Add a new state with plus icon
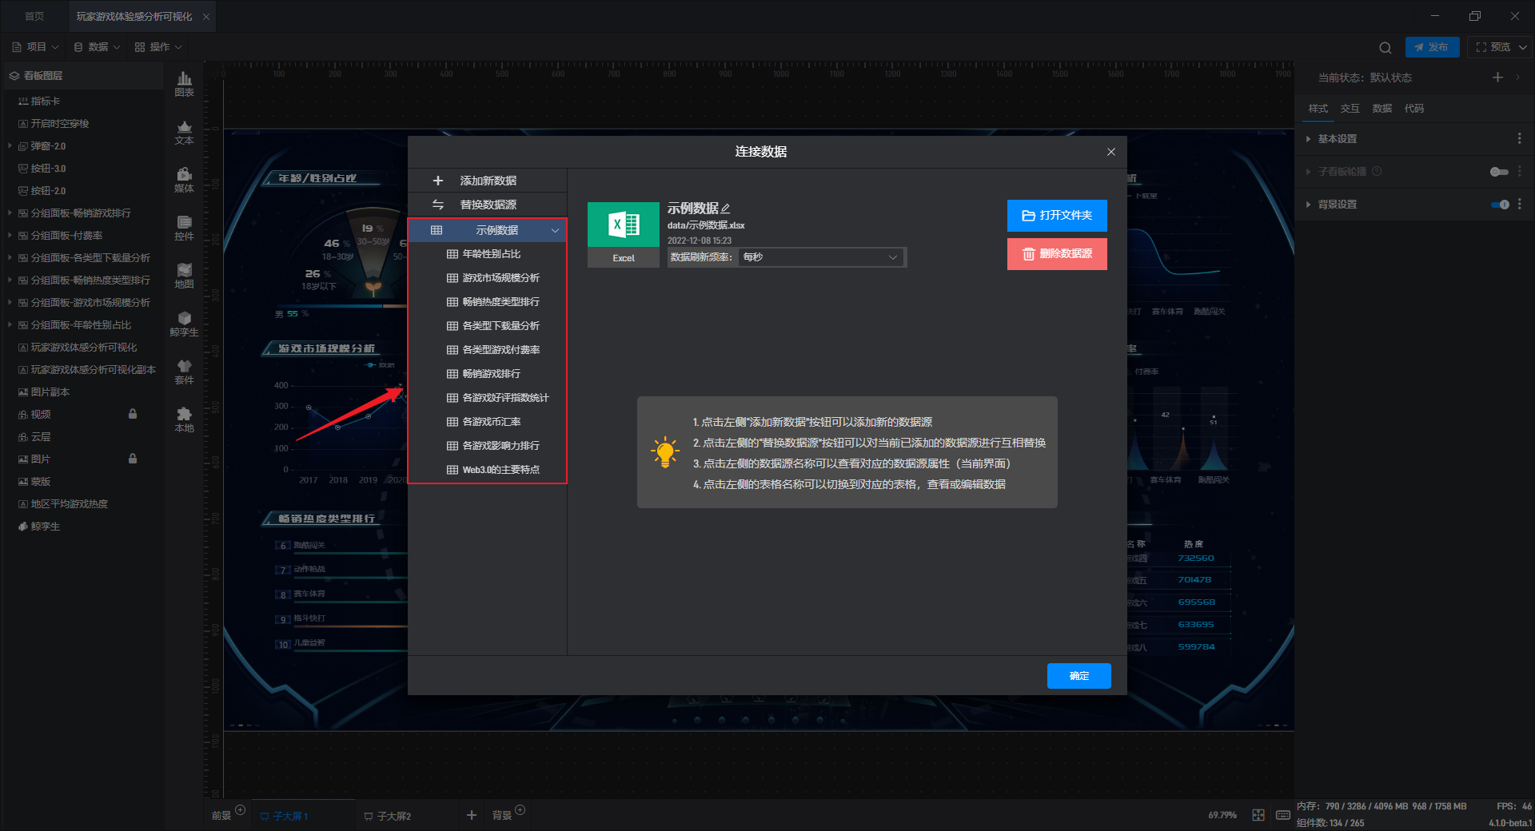 (1497, 78)
